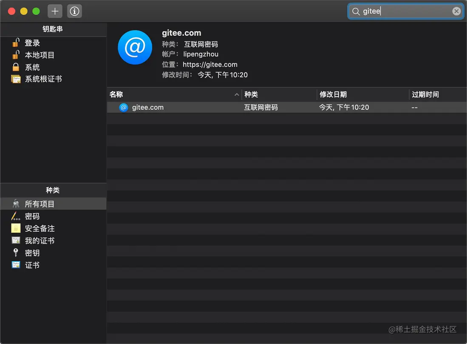This screenshot has height=344, width=467.
Task: Toggle sort direction arrow on 名称 column
Action: pos(237,94)
